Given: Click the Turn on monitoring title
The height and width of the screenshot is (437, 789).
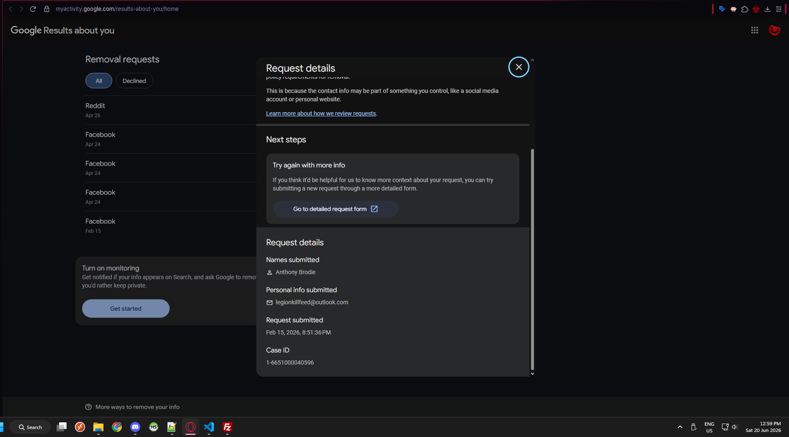Looking at the screenshot, I should [111, 268].
